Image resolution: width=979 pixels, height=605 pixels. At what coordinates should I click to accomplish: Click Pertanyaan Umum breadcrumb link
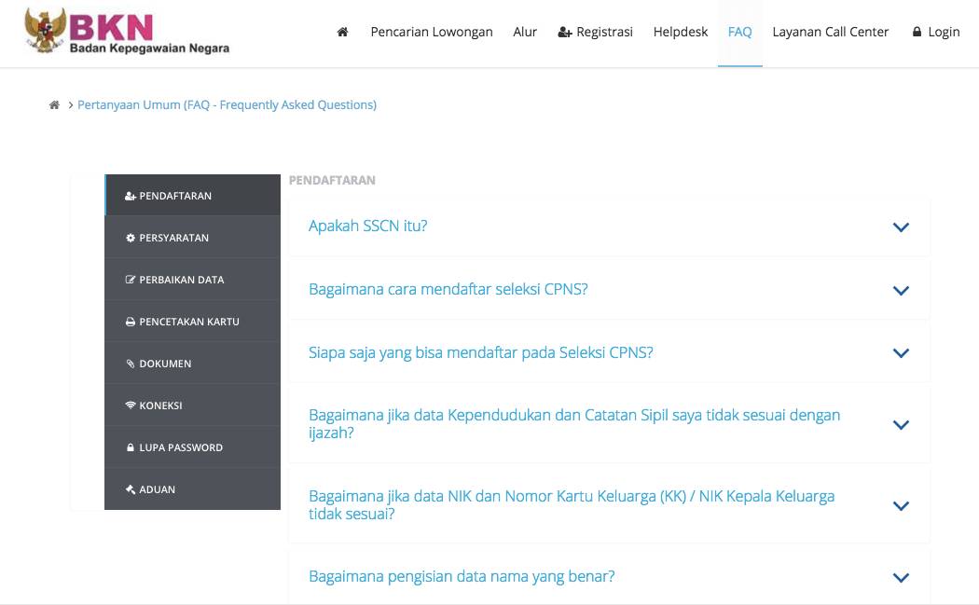(227, 105)
